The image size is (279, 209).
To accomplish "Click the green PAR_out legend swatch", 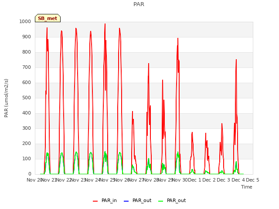I will (161, 201).
